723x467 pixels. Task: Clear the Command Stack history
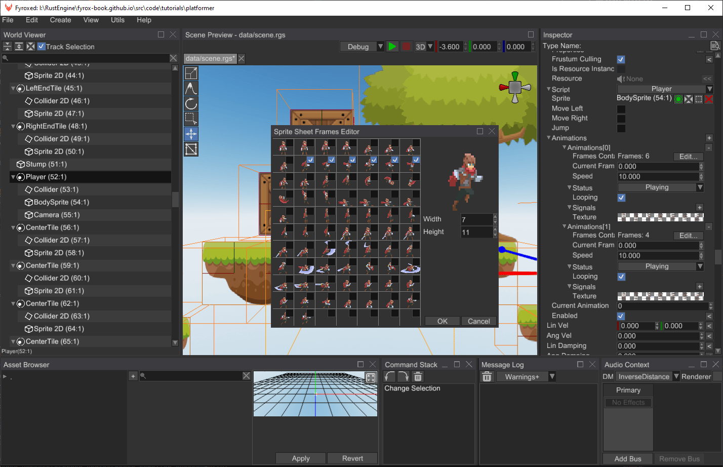[418, 376]
